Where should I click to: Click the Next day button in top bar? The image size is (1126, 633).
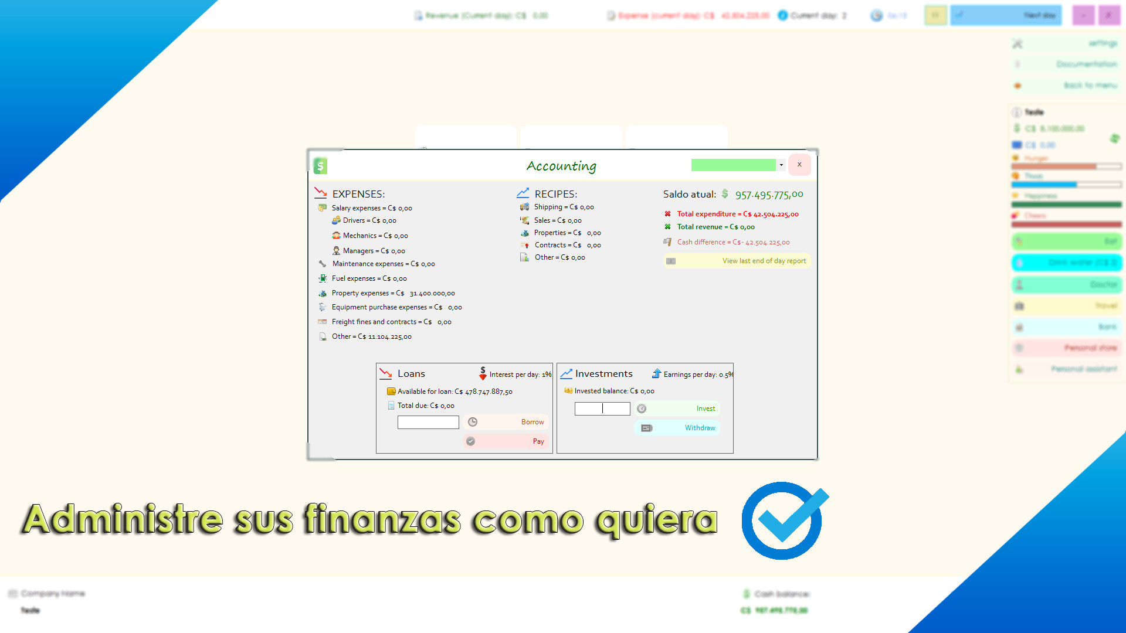pos(1006,15)
